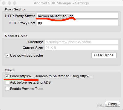Click the cache Directory path field
The width and height of the screenshot is (123, 110).
tap(82, 42)
